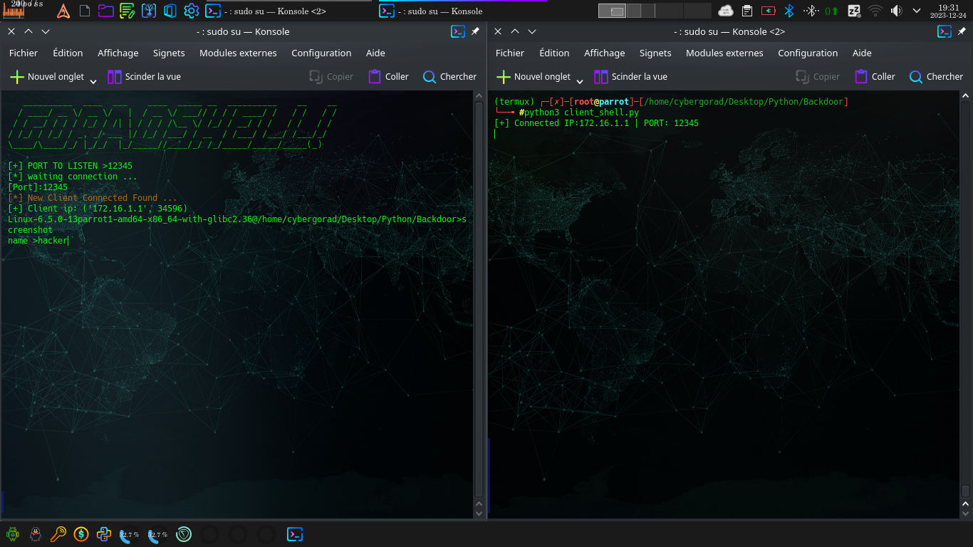The height and width of the screenshot is (547, 973).
Task: Open Signets menu in left Konsole window
Action: tap(169, 53)
